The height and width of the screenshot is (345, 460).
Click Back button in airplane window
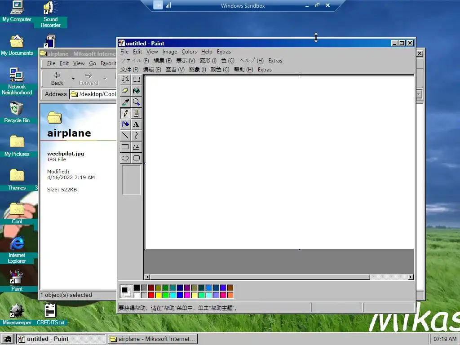(x=57, y=79)
